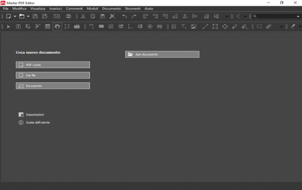Click the PDF vuoto button
The image size is (302, 190).
pyautogui.click(x=53, y=65)
